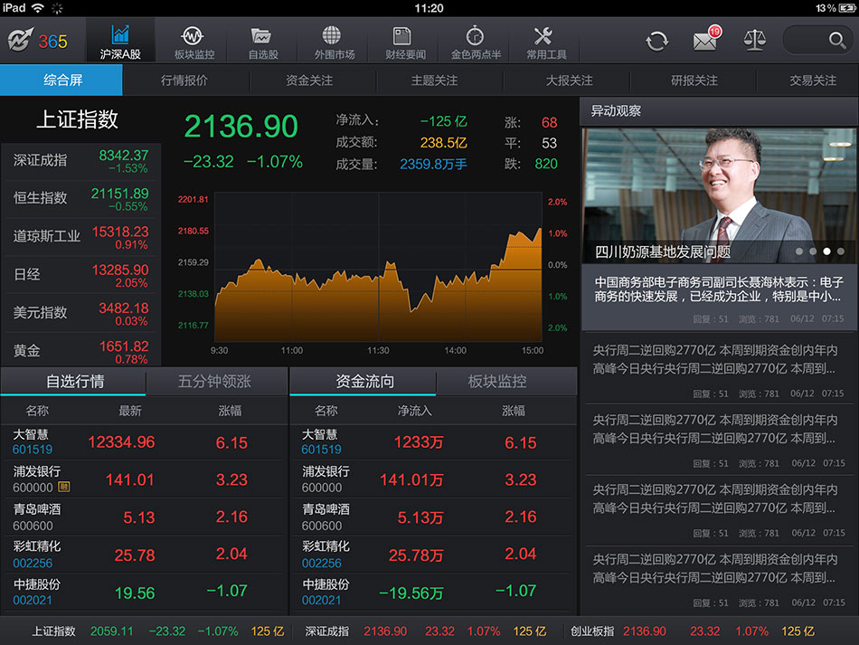Open the mail inbox with 19 badge
Viewport: 859px width, 645px height.
(x=707, y=40)
